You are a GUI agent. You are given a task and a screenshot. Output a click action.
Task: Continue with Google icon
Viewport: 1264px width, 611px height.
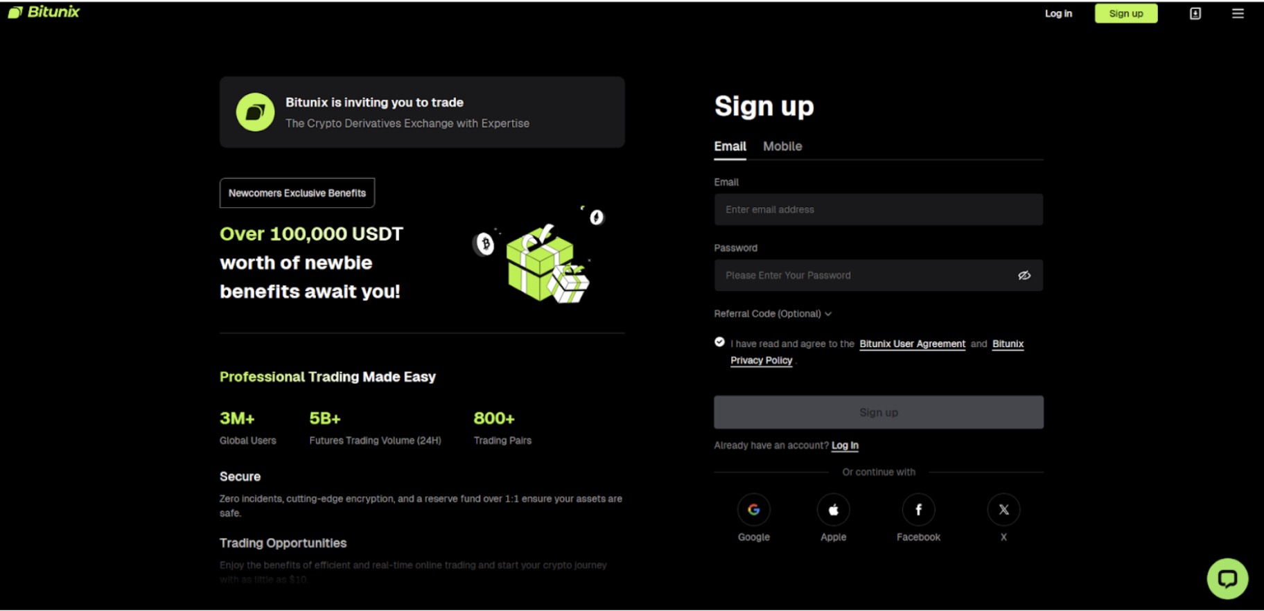tap(754, 510)
